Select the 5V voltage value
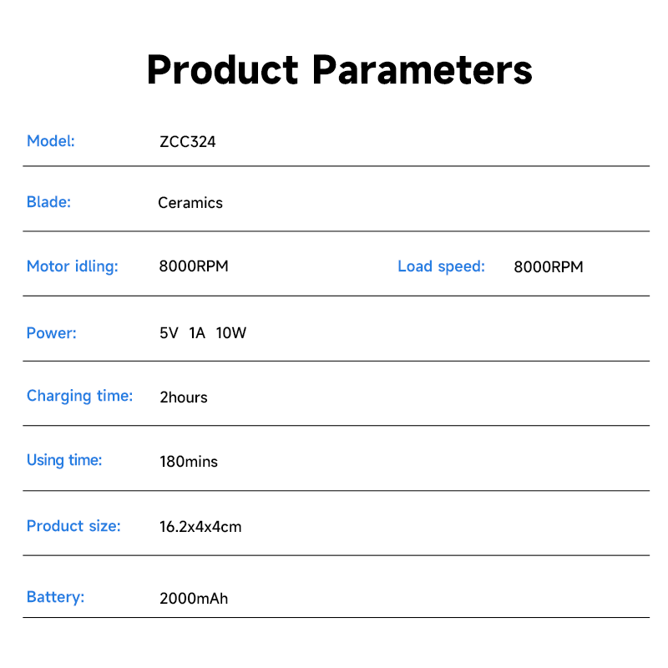 coord(169,333)
